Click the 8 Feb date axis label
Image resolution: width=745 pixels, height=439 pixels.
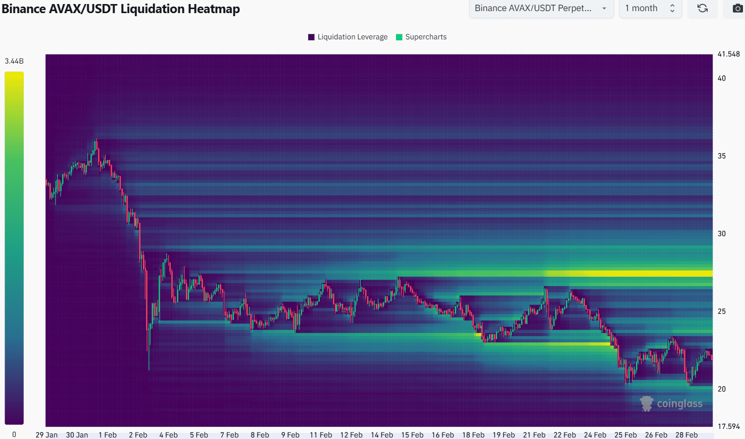(x=260, y=435)
